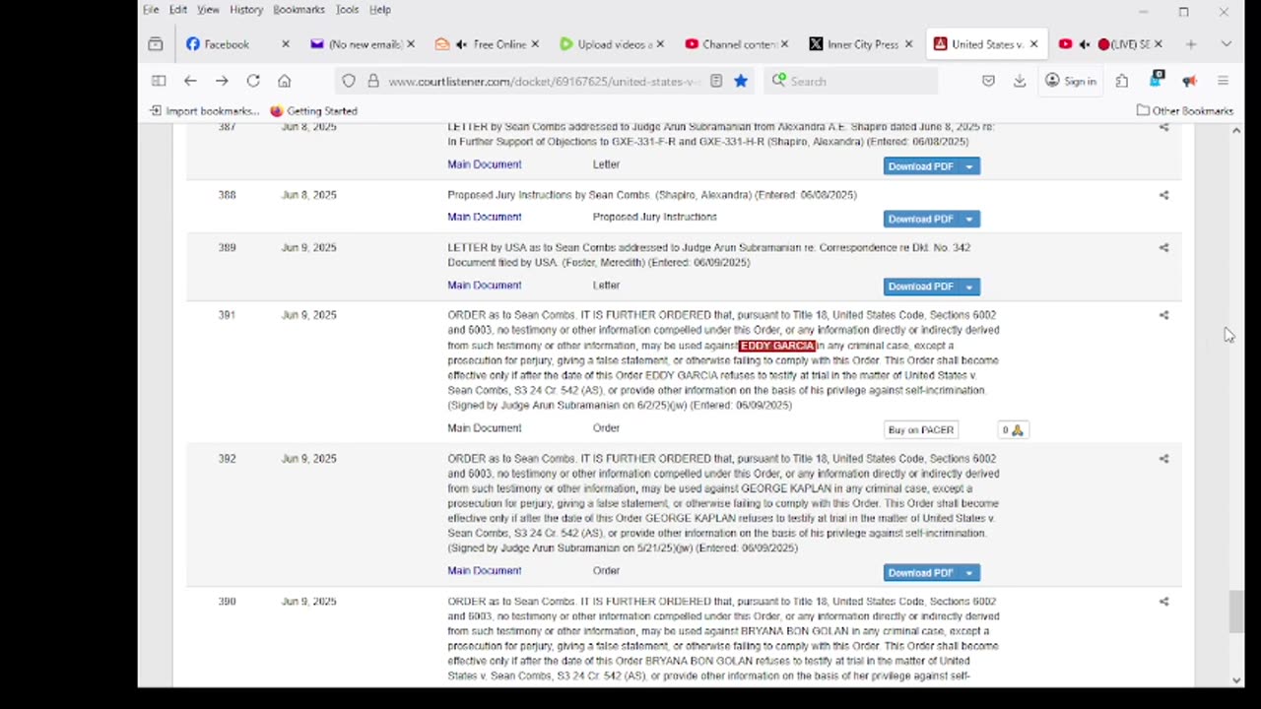Viewport: 1261px width, 709px height.
Task: Open the downloads panel
Action: [x=1020, y=81]
